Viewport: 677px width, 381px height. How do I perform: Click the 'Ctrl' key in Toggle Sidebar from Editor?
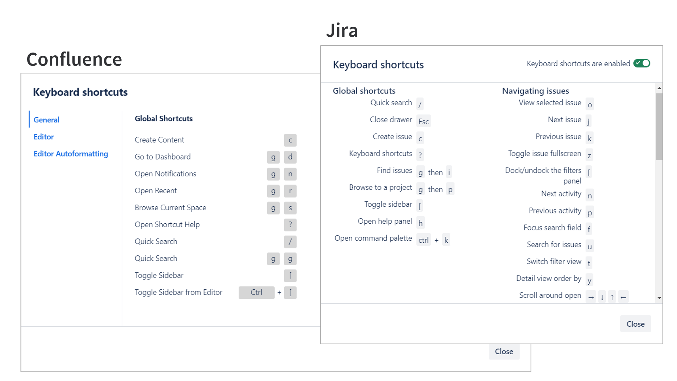pyautogui.click(x=256, y=292)
